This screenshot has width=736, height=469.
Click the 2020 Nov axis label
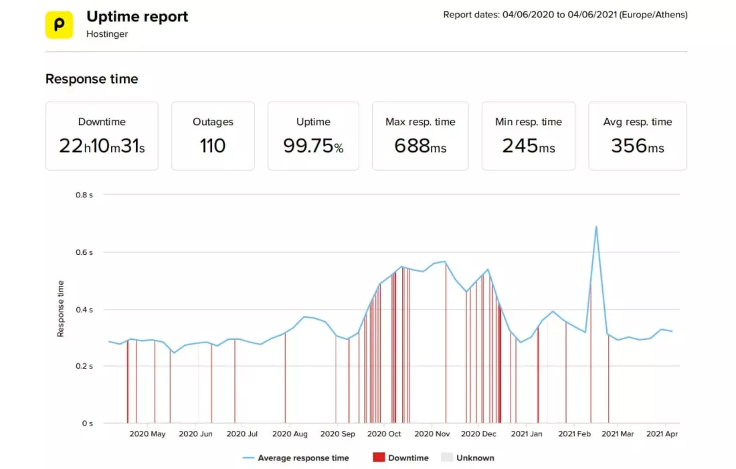(x=432, y=434)
